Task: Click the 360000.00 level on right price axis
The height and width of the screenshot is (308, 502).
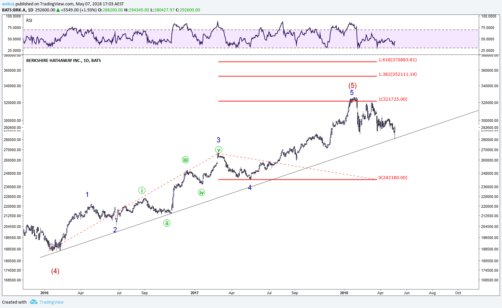Action: point(489,70)
